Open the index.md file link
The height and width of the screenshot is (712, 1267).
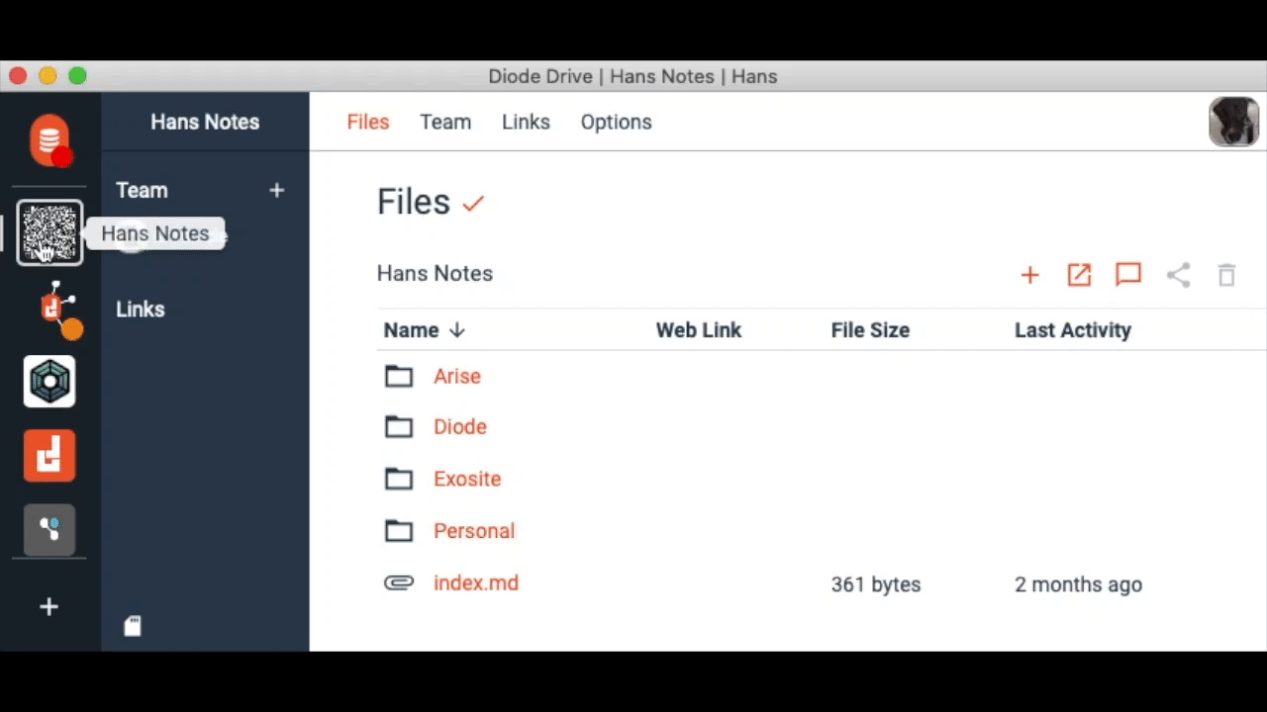pos(476,583)
